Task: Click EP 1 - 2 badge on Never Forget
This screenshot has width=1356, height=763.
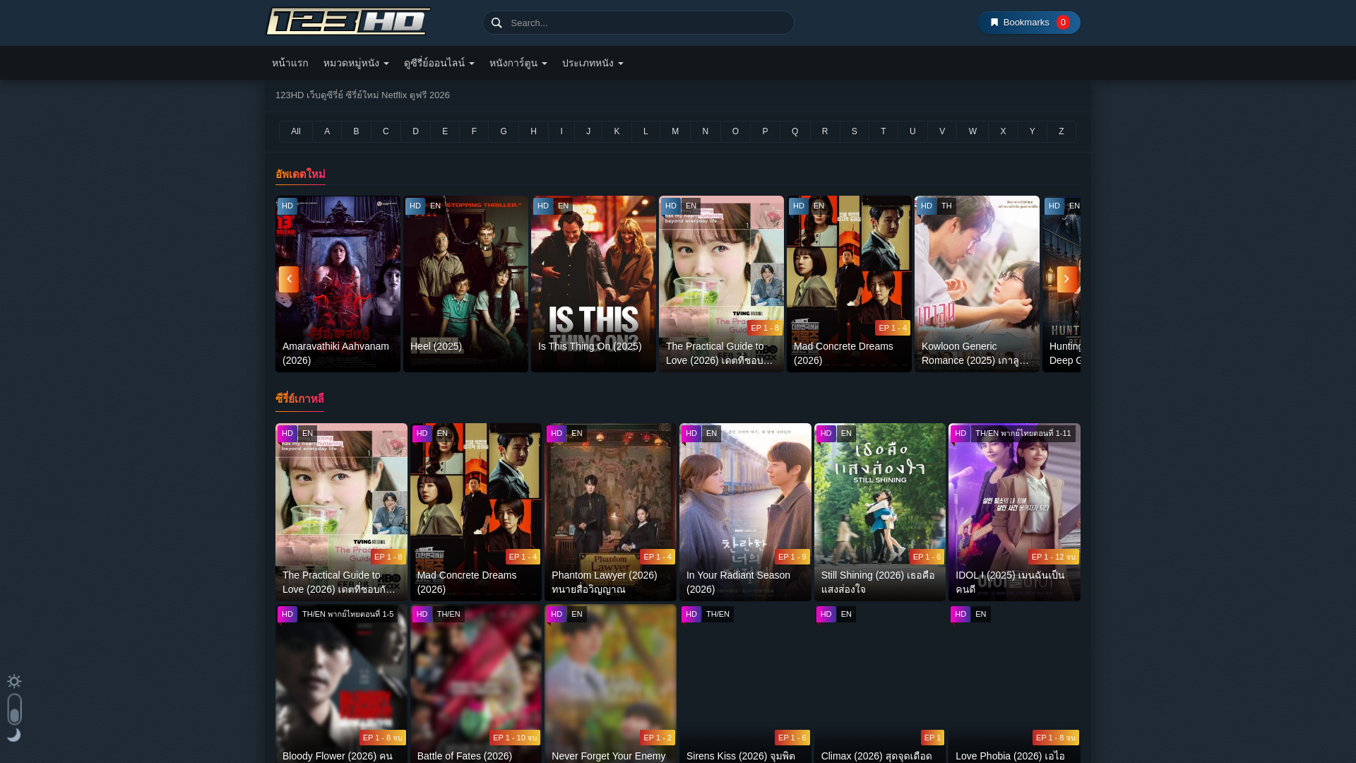Action: coord(657,738)
